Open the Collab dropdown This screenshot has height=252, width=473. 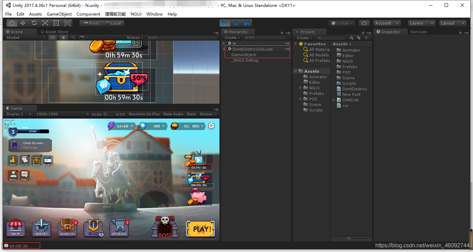[x=342, y=23]
